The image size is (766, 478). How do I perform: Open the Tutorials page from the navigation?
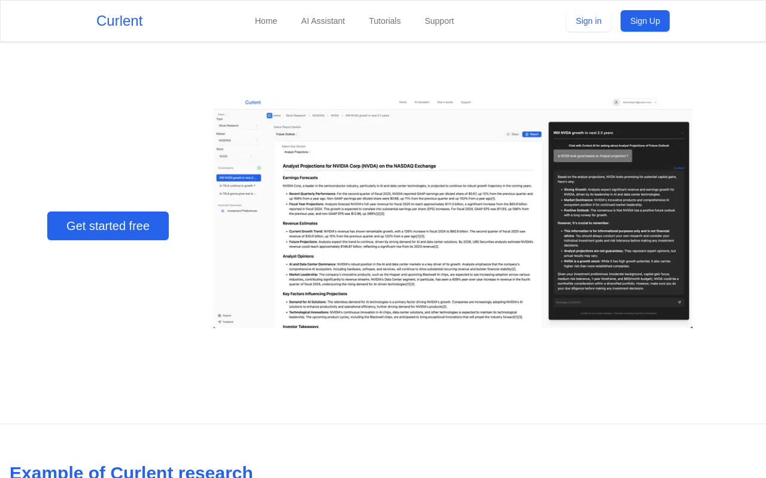385,20
